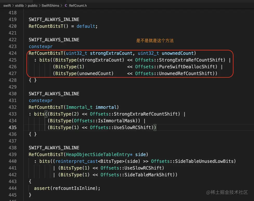The width and height of the screenshot is (254, 201).
Task: Click 'PureSwiftDeallocShift' on line 426
Action: [187, 67]
